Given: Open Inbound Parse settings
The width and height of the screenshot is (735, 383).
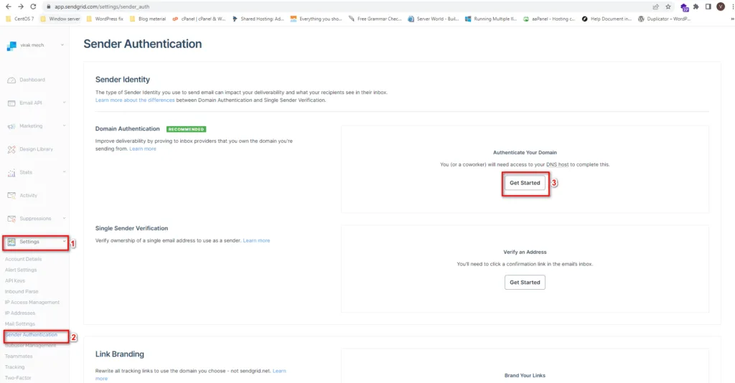Looking at the screenshot, I should pyautogui.click(x=22, y=291).
